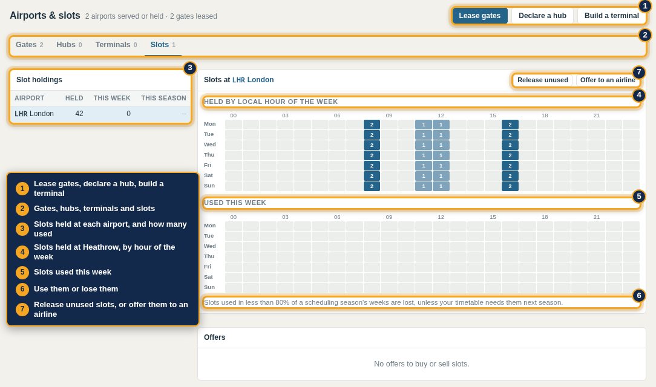
Task: Select the Thursday 16:00 held slot cell
Action: 510,155
